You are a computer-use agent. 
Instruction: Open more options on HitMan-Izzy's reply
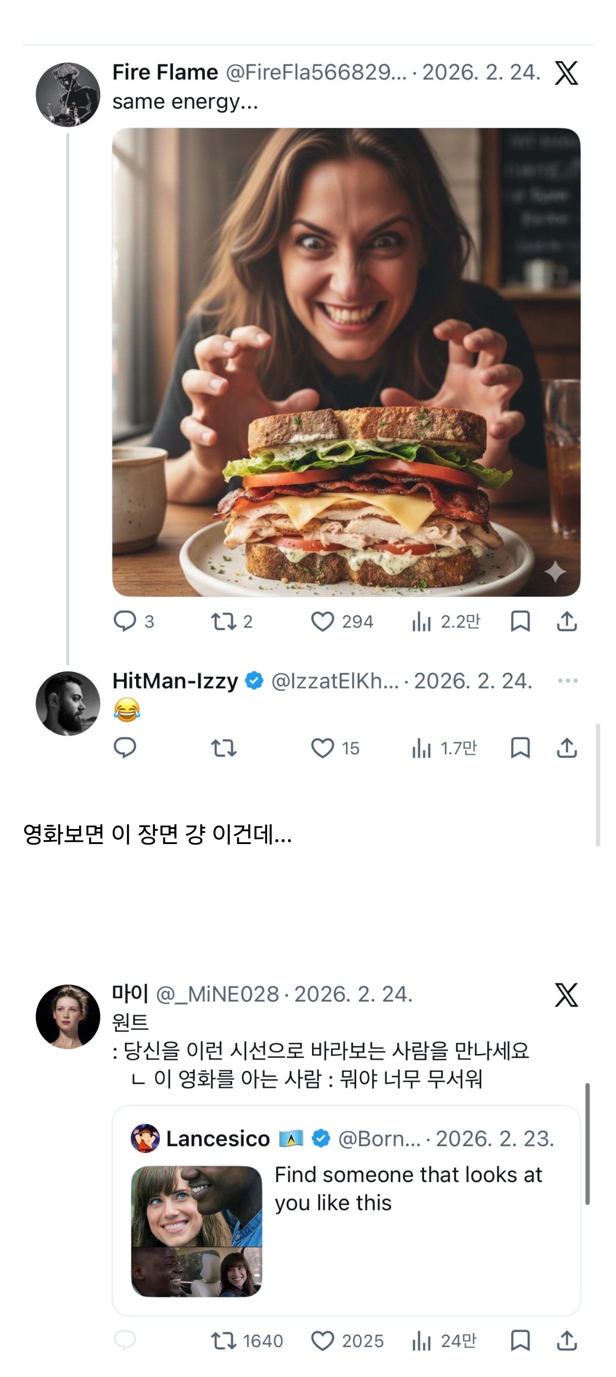(x=567, y=680)
